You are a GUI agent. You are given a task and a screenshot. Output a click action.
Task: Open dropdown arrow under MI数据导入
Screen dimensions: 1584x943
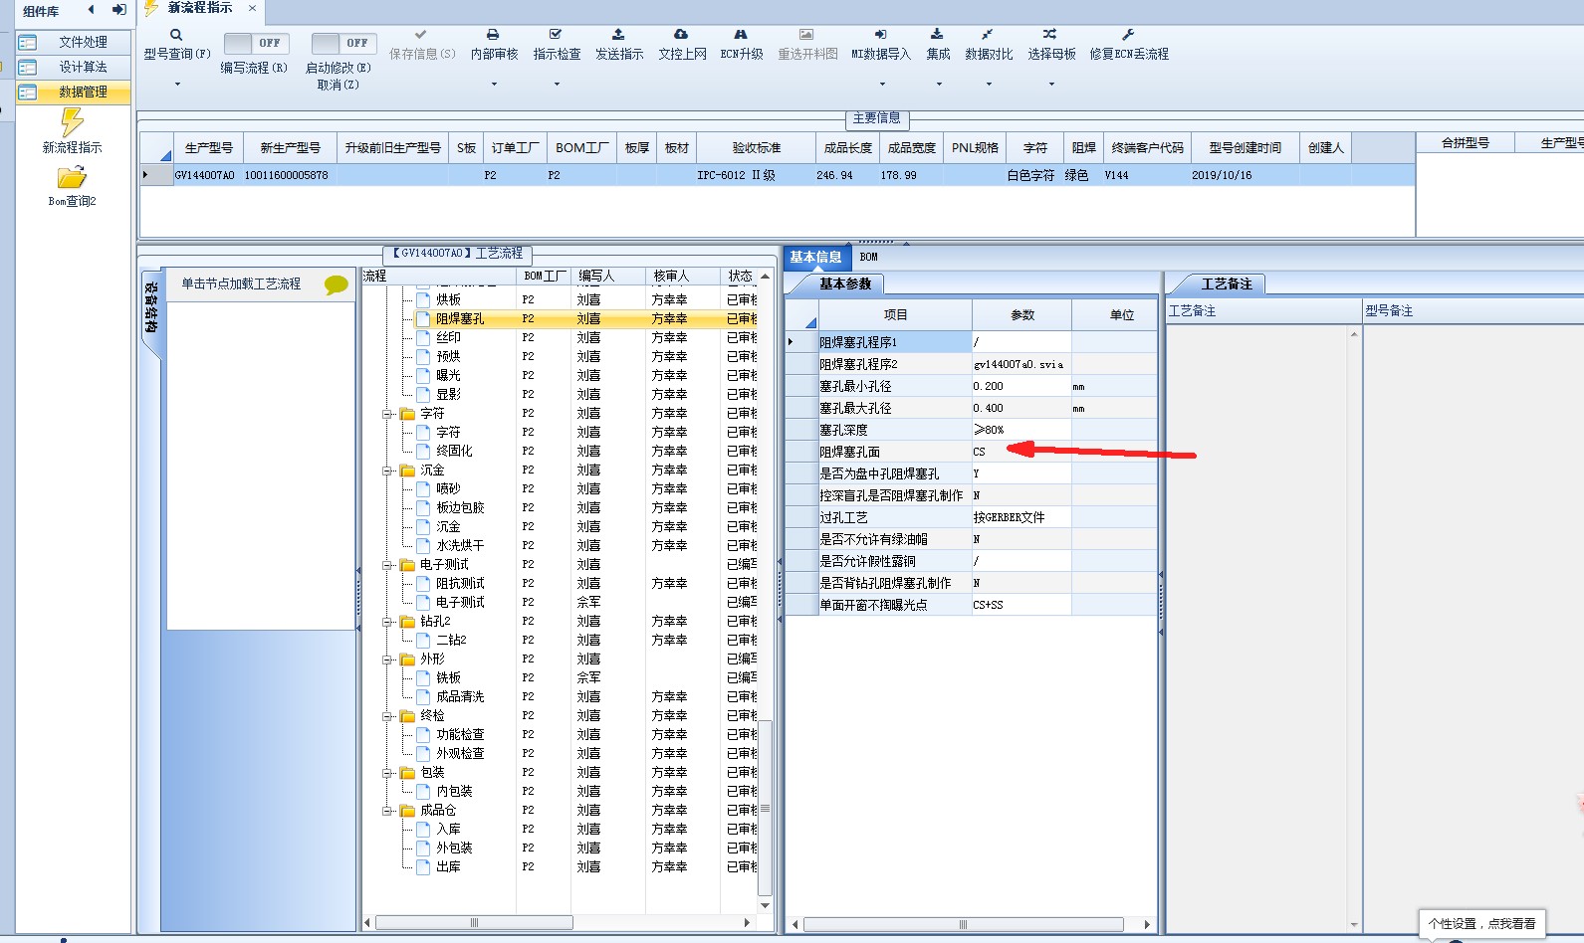click(x=881, y=85)
